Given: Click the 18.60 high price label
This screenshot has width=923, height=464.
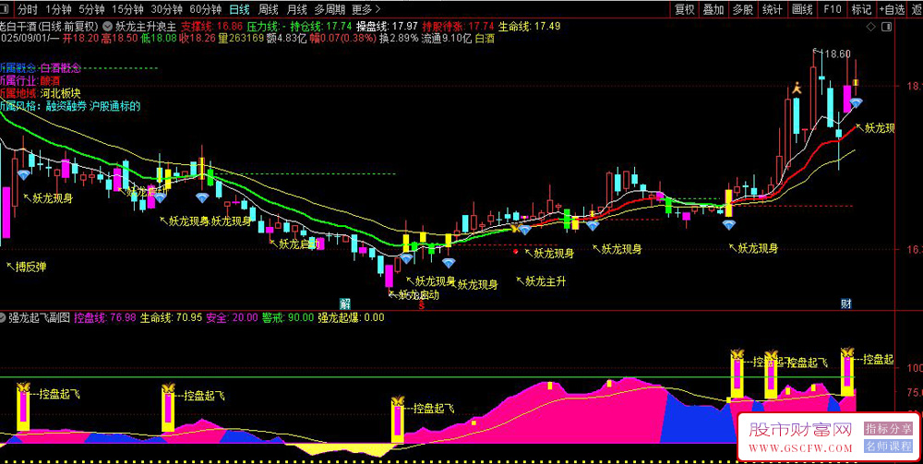Looking at the screenshot, I should coord(837,54).
